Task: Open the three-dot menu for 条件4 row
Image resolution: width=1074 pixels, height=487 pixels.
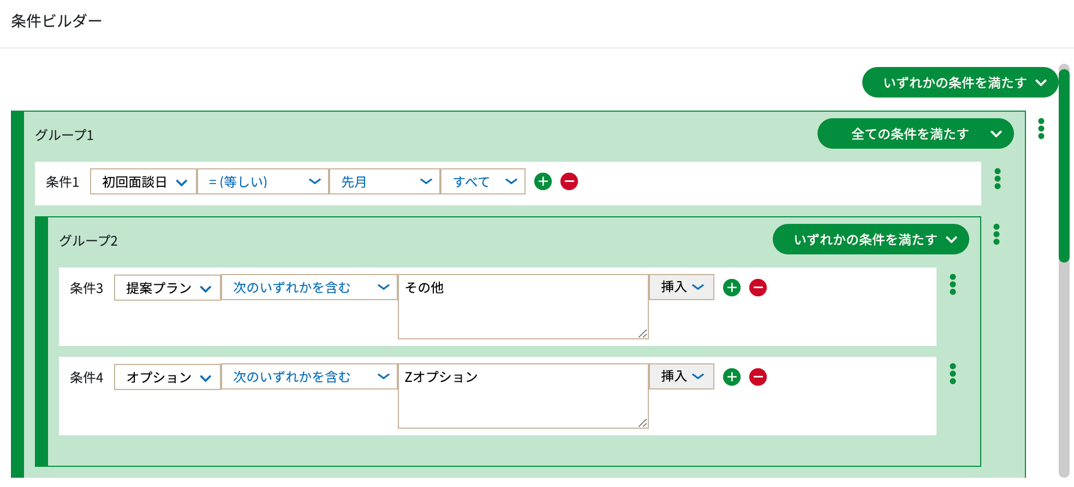Action: click(953, 374)
